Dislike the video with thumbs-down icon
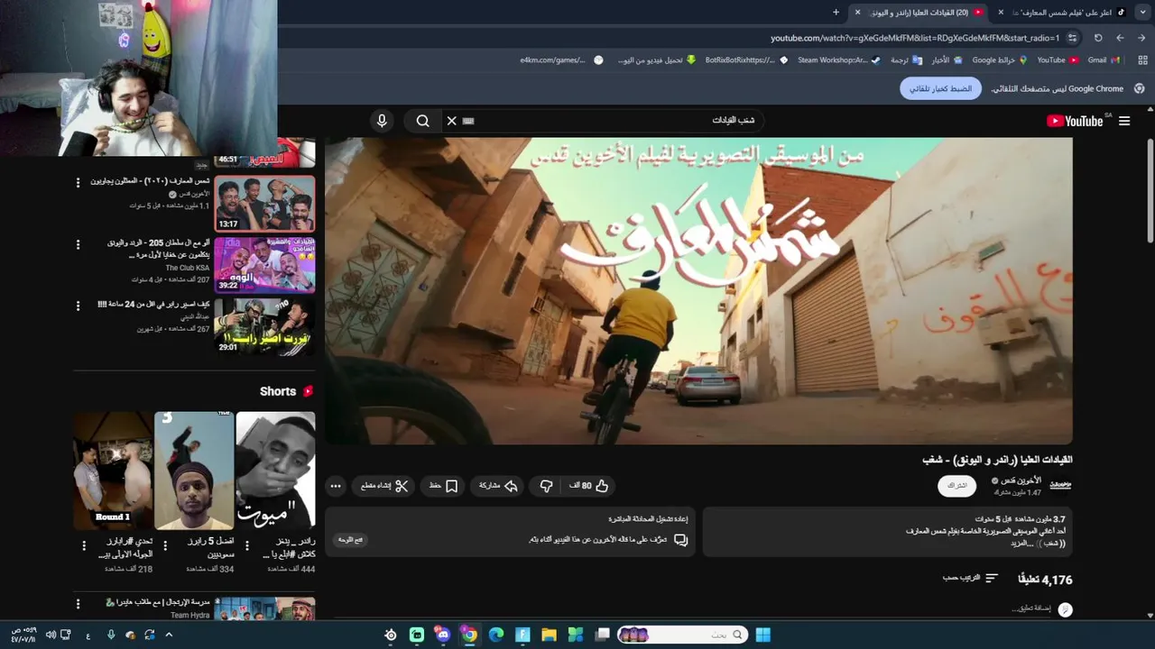Viewport: 1155px width, 649px height. [546, 486]
